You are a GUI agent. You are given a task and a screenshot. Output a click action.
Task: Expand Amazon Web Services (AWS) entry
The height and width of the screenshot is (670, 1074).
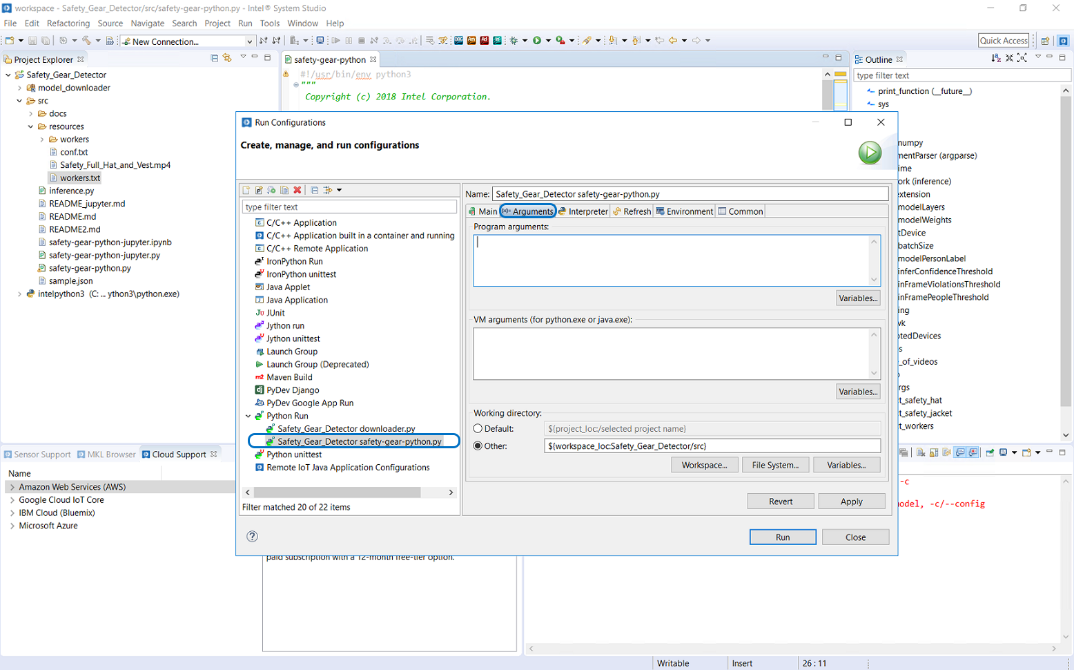[12, 487]
